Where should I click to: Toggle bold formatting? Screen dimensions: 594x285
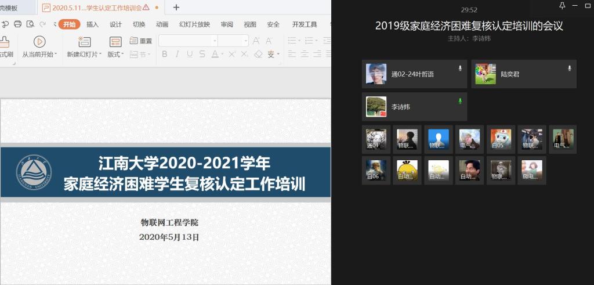[x=164, y=54]
